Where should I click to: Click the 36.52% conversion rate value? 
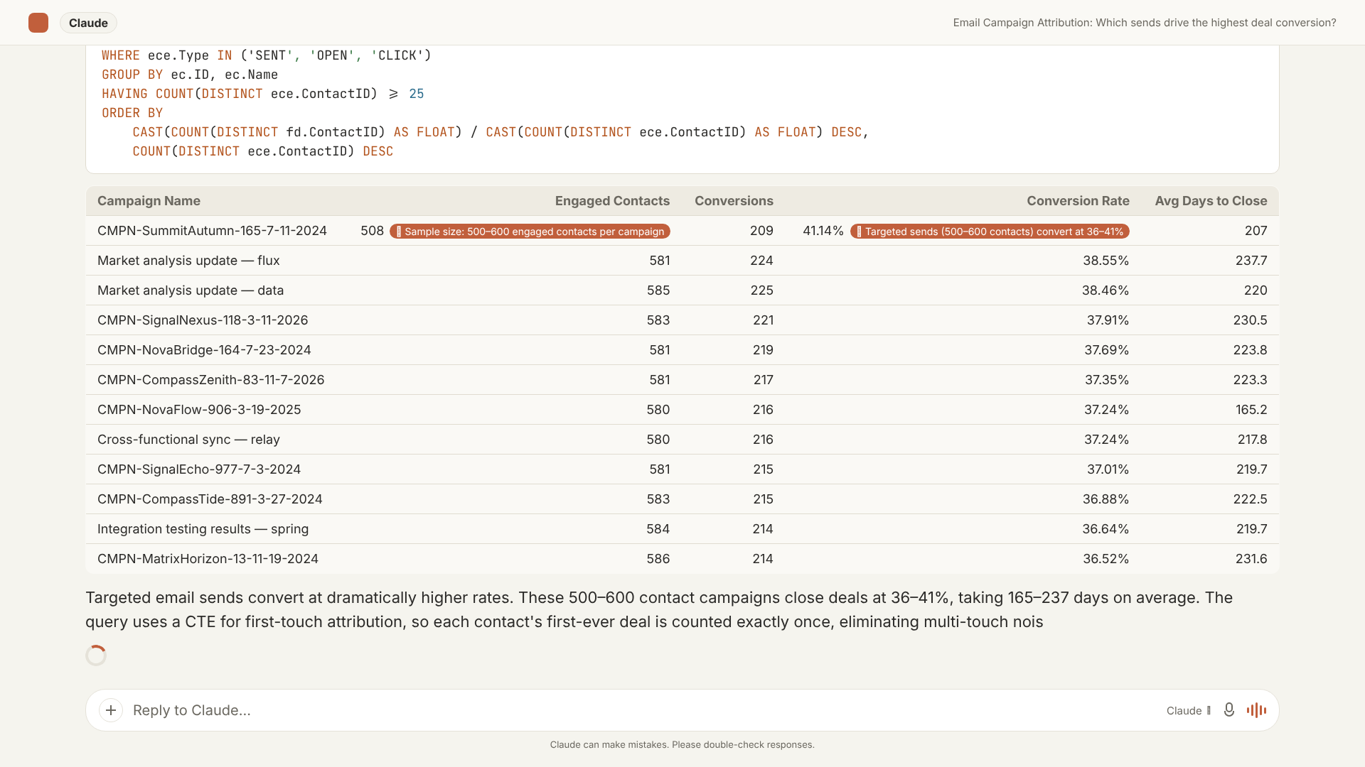[1106, 559]
